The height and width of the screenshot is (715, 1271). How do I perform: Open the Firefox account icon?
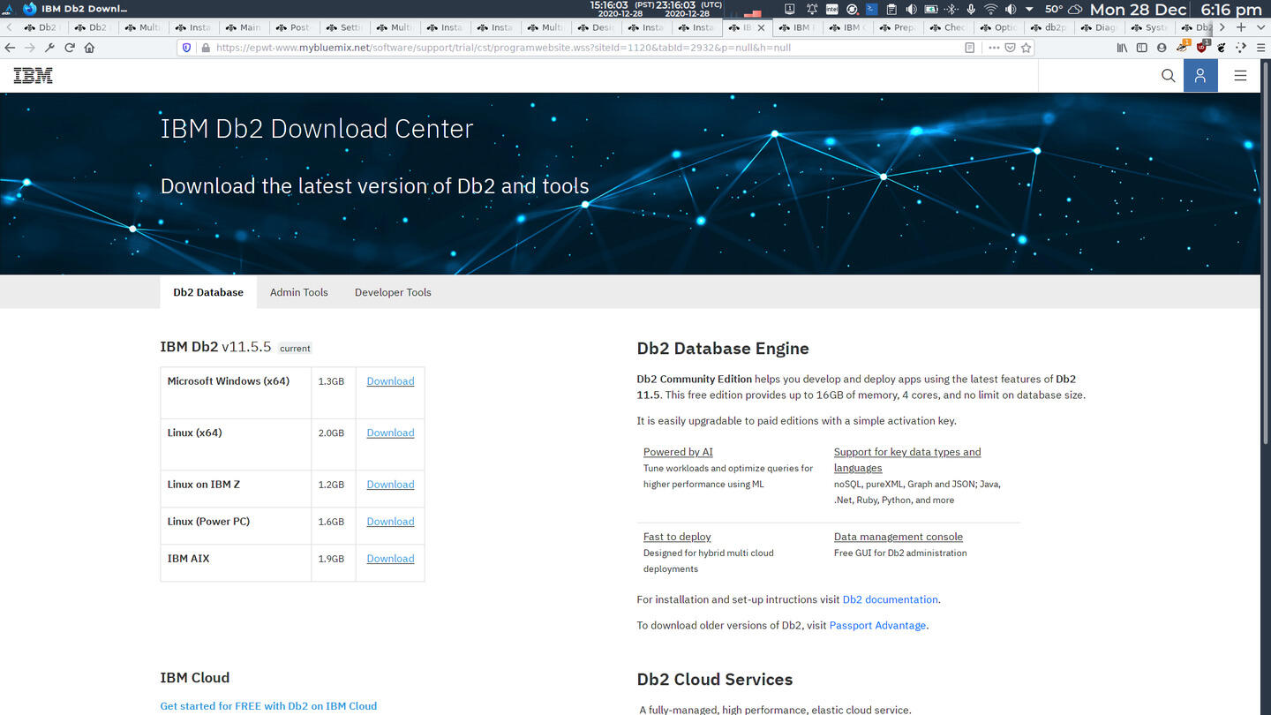(1162, 48)
